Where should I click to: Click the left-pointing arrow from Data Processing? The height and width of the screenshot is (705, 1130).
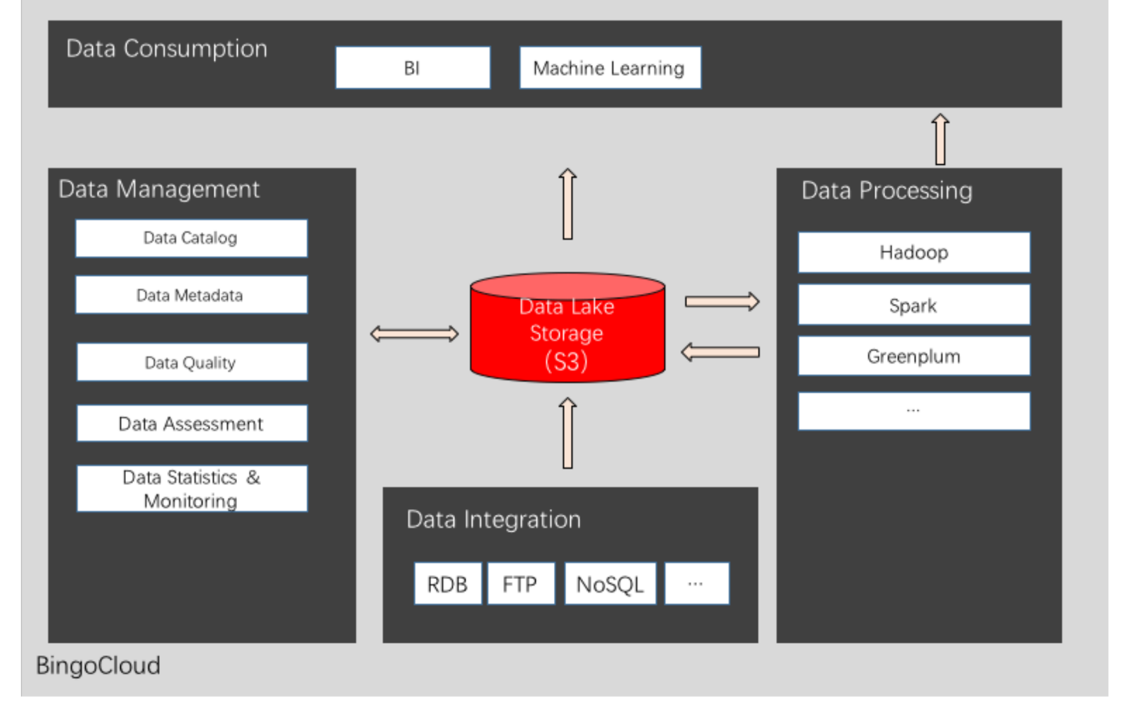click(720, 352)
